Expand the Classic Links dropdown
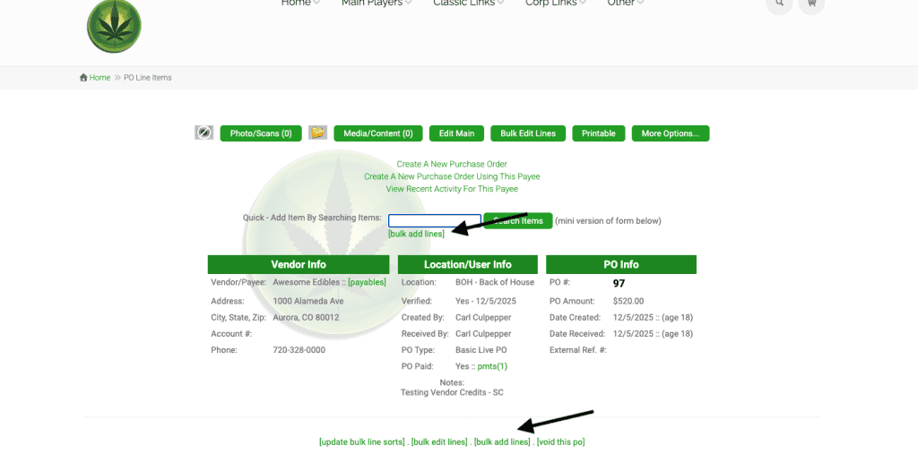 pos(468,4)
